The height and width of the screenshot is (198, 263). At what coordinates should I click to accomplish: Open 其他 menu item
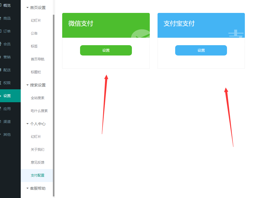7,134
